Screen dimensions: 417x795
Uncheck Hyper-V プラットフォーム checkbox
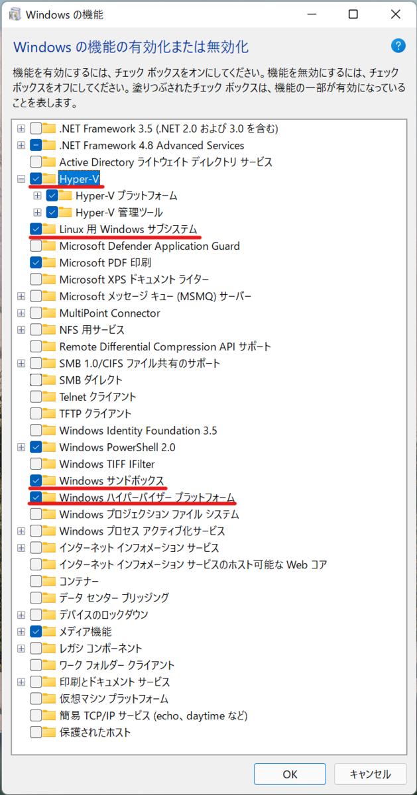point(52,195)
